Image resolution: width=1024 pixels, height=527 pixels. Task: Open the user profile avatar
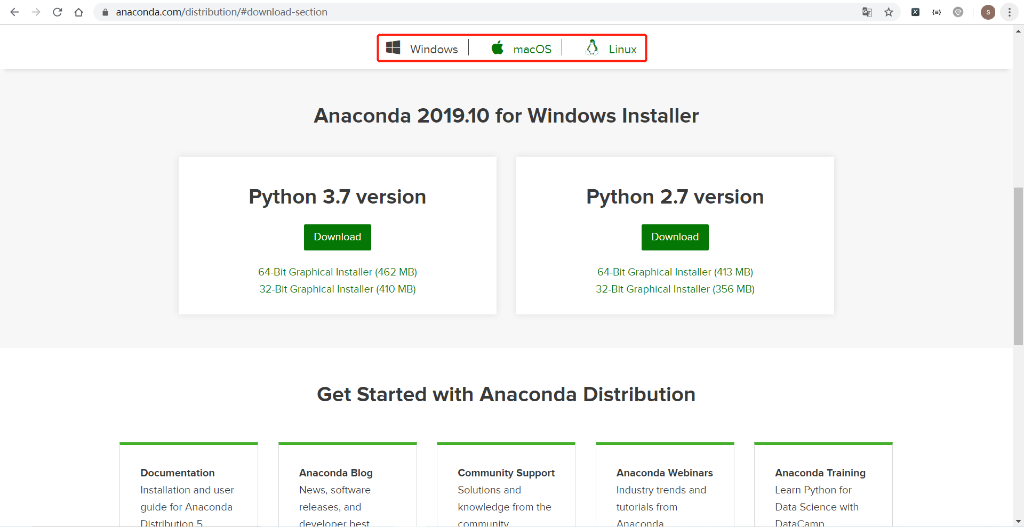(988, 12)
